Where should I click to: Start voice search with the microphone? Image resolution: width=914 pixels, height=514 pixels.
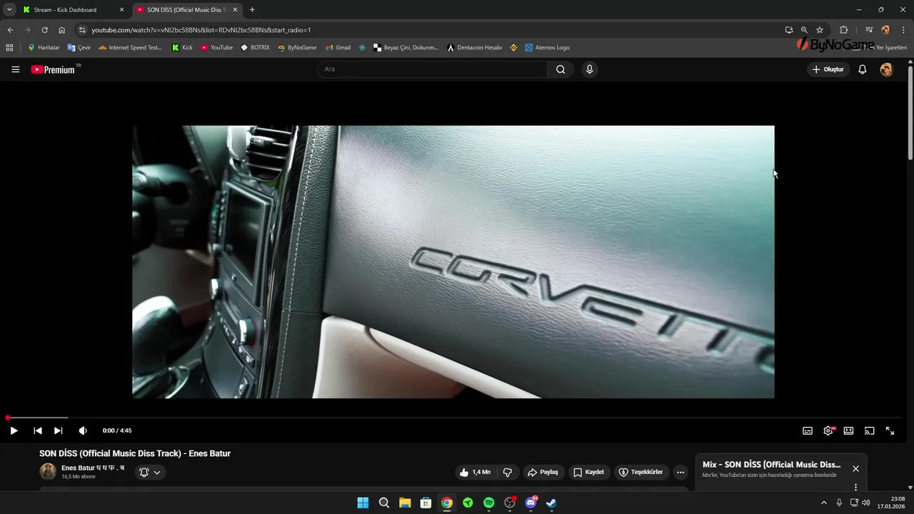(x=589, y=69)
